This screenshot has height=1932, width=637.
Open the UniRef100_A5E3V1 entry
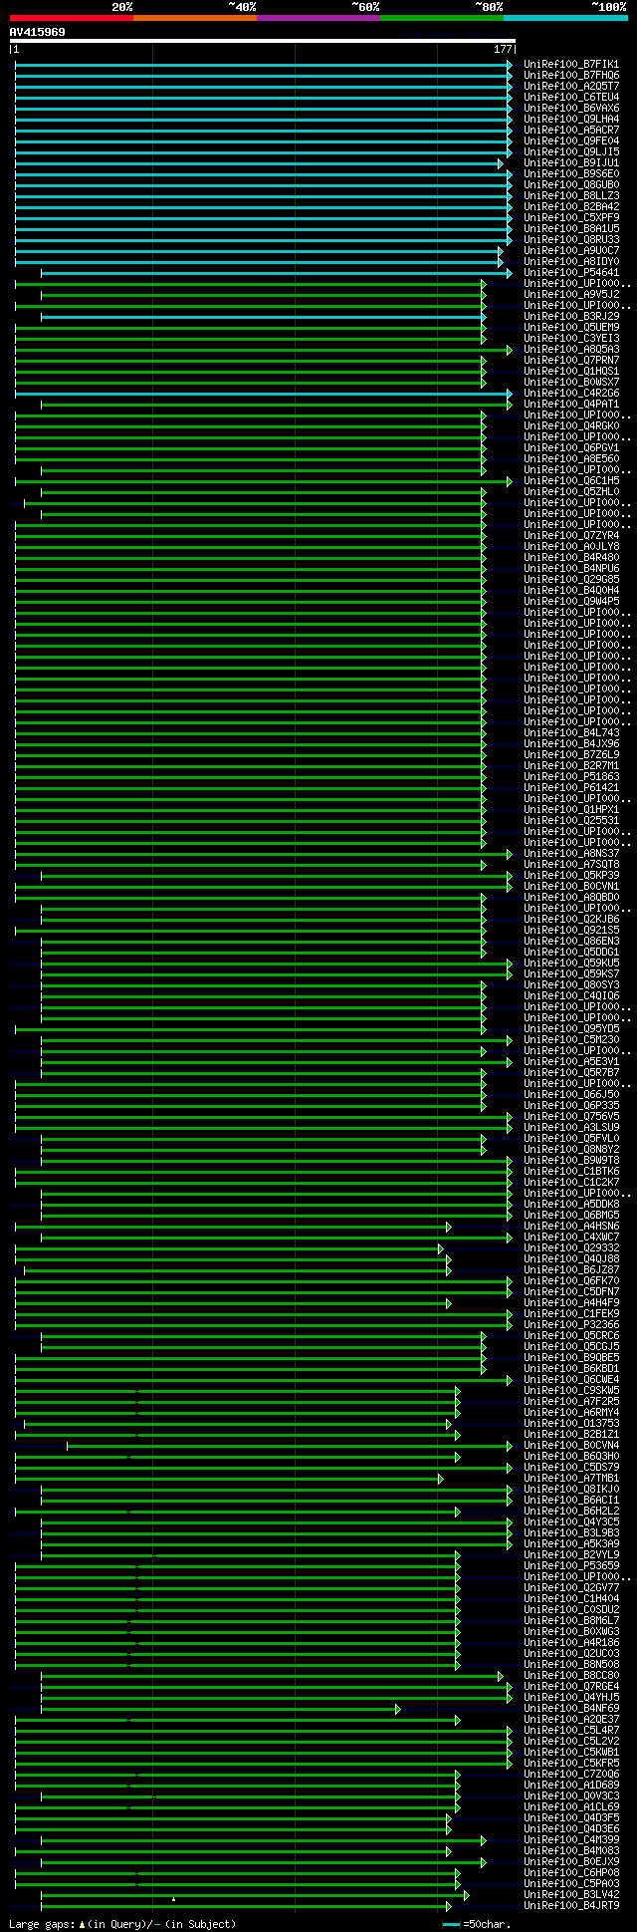(571, 1062)
